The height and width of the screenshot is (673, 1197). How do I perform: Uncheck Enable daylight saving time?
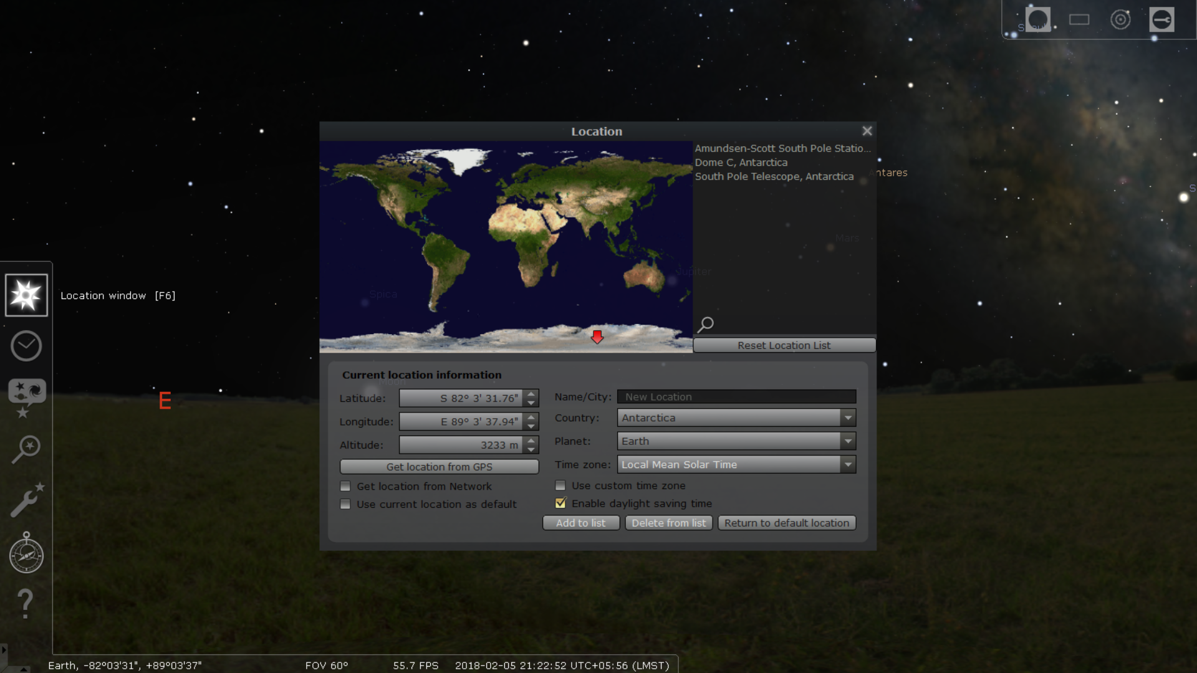(560, 503)
